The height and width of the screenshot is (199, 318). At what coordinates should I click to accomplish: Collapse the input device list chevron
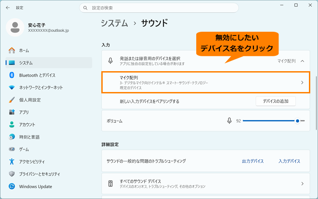click(303, 61)
